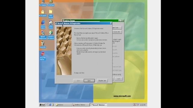Viewport: 193px width, 108px height.
Task: Switch to Microsoft Windows Registration taskbar button
Action: 99,105
